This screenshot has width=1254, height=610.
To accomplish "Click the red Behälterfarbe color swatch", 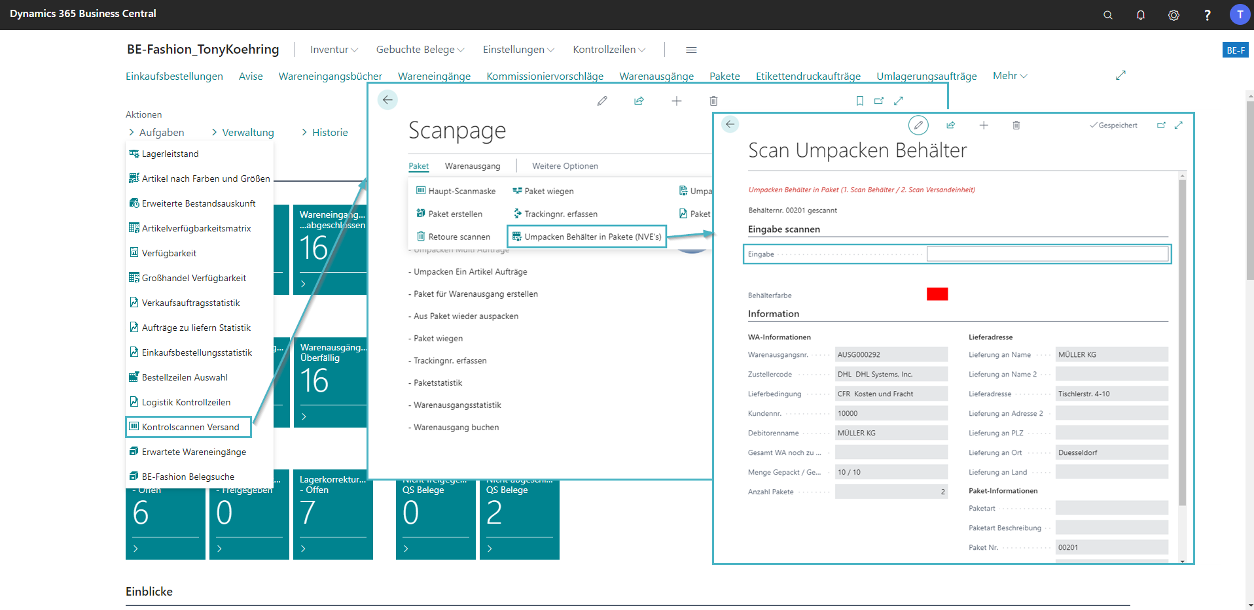I will (x=937, y=294).
